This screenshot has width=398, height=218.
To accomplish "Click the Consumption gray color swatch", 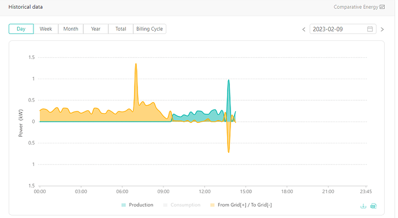I will (165, 205).
